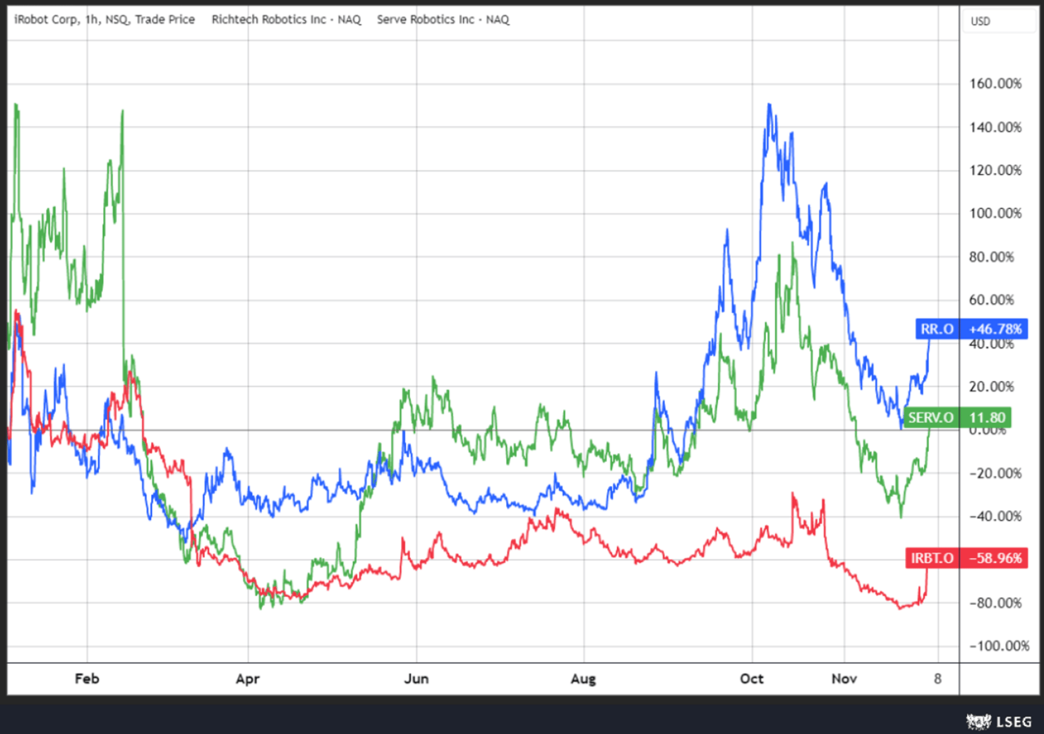Click the Aug label on time axis

[583, 679]
